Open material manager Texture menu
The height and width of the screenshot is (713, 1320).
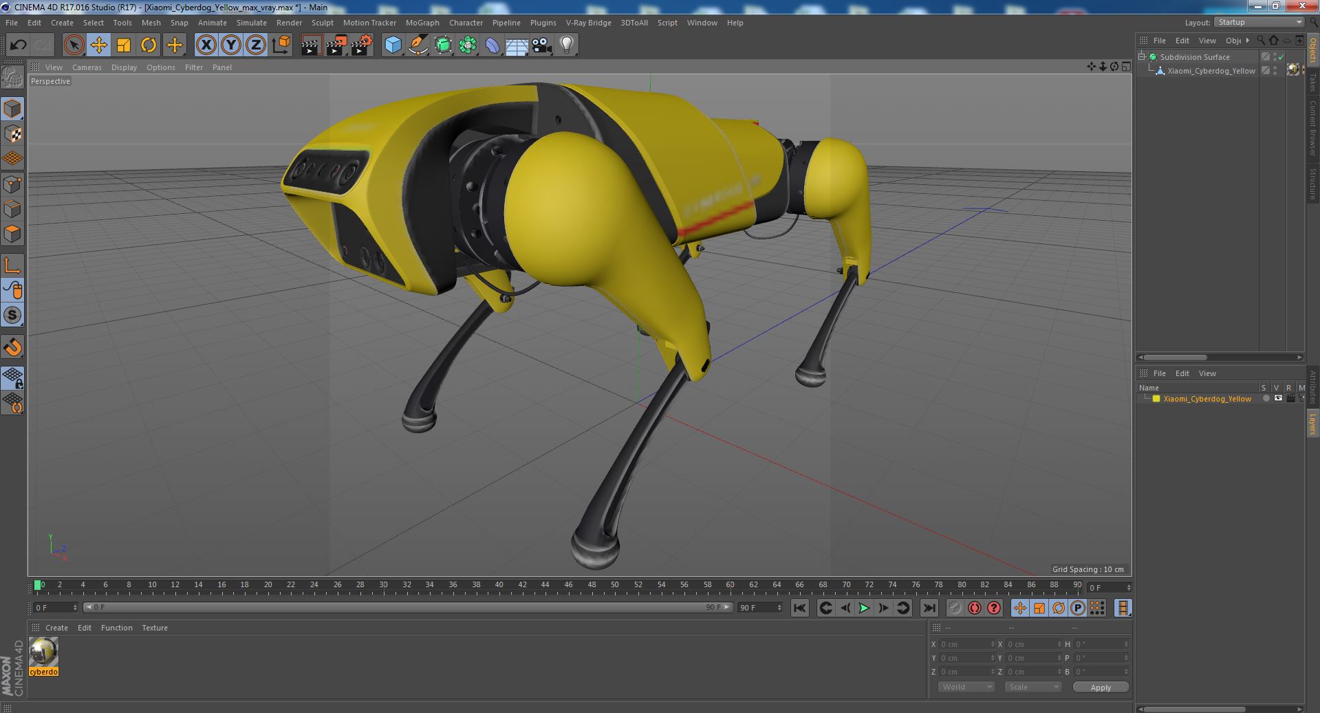coord(155,628)
